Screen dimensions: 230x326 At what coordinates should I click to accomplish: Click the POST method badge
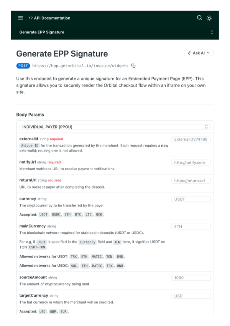pyautogui.click(x=23, y=66)
